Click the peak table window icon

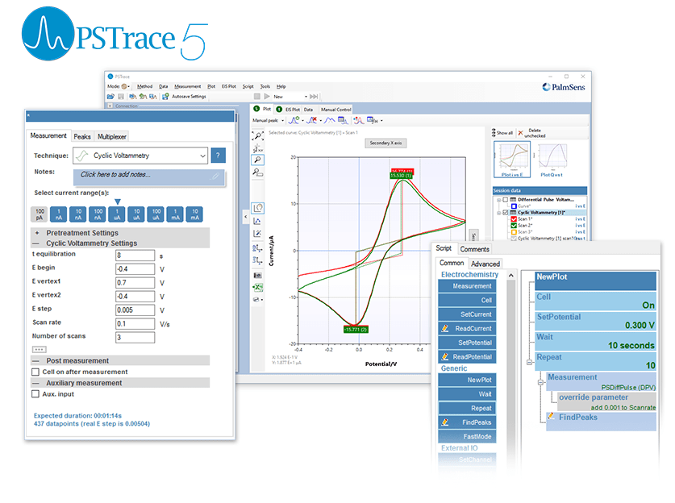tap(343, 120)
